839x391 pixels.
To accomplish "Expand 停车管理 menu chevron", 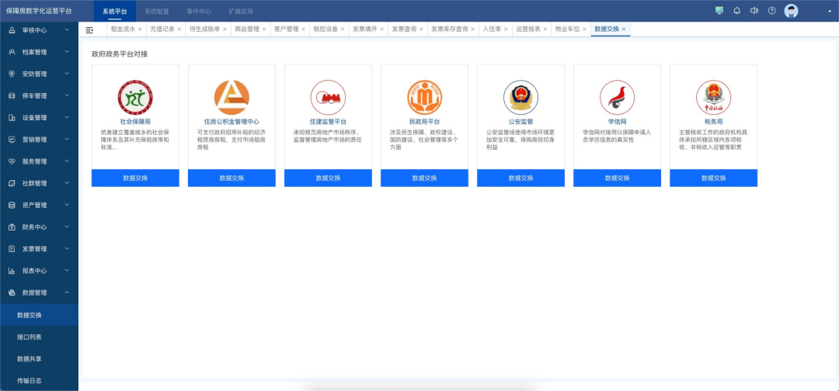I will [67, 96].
